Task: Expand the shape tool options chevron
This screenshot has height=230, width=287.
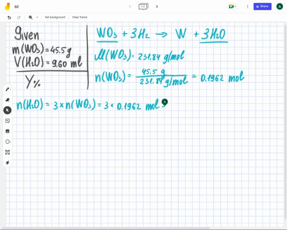Action: [11, 142]
